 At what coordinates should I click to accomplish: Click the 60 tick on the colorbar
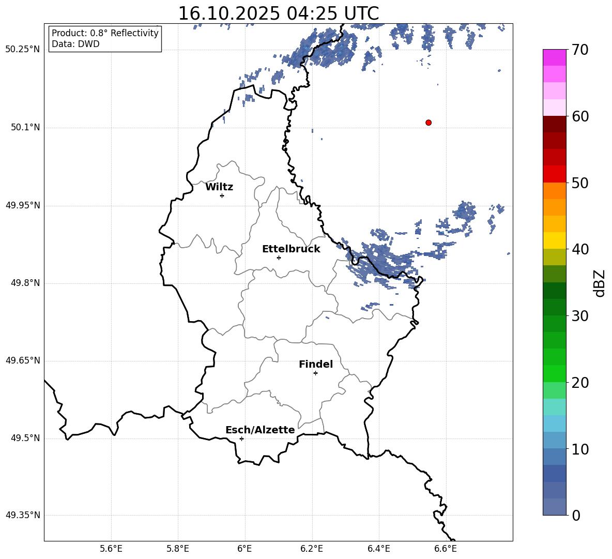580,116
